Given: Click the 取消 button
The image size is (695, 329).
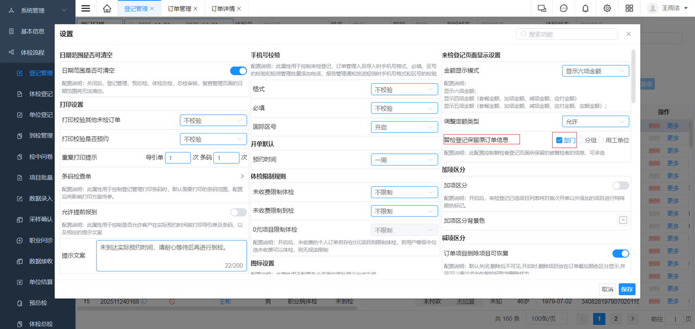Looking at the screenshot, I should coord(607,289).
